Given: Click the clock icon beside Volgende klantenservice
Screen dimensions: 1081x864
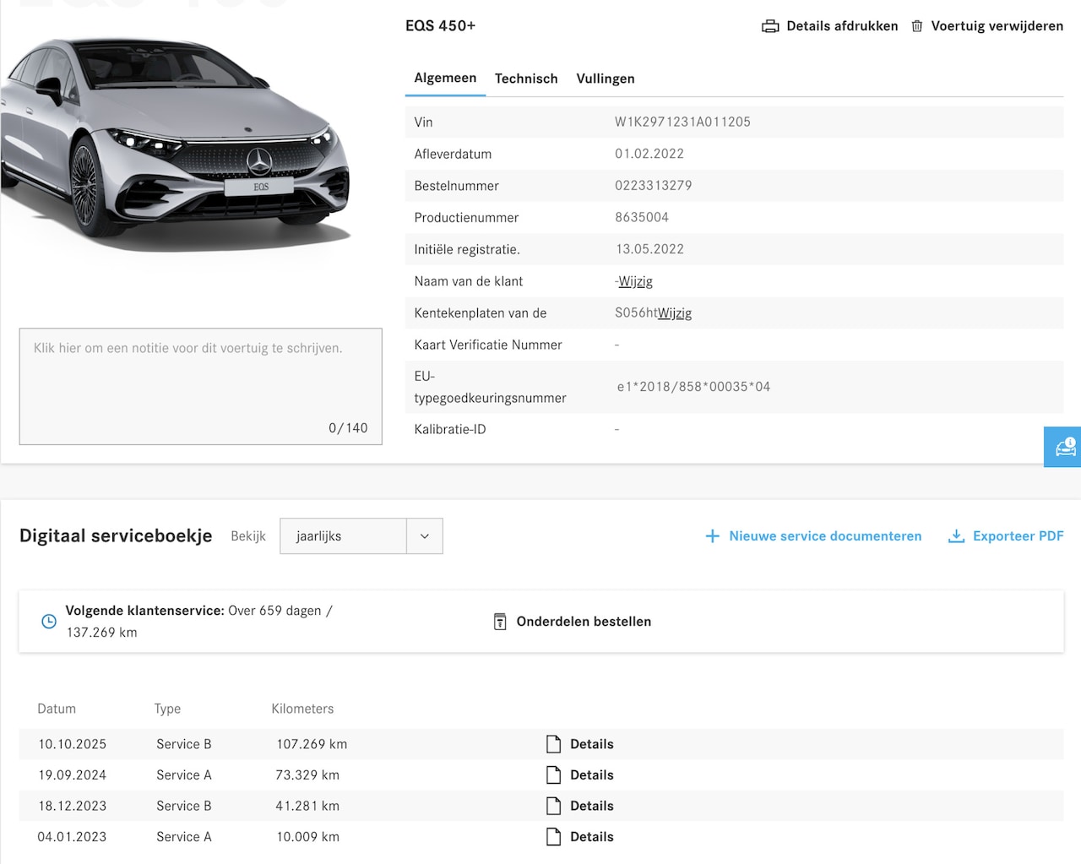Looking at the screenshot, I should coord(49,622).
